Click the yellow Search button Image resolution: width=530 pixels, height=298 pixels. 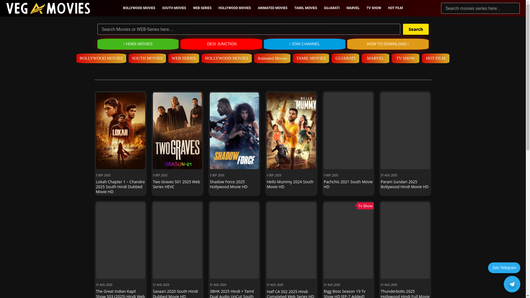click(416, 29)
